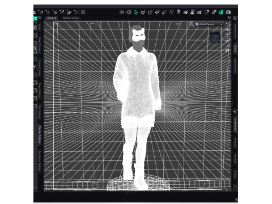The width and height of the screenshot is (272, 204).
Task: Activate the Scale tool
Action: coord(164,12)
